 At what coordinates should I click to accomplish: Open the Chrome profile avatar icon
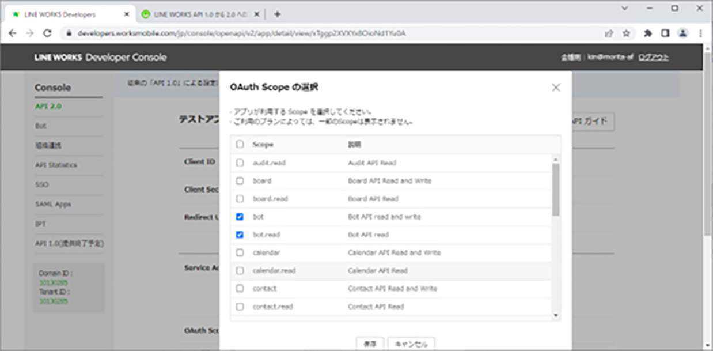[682, 33]
